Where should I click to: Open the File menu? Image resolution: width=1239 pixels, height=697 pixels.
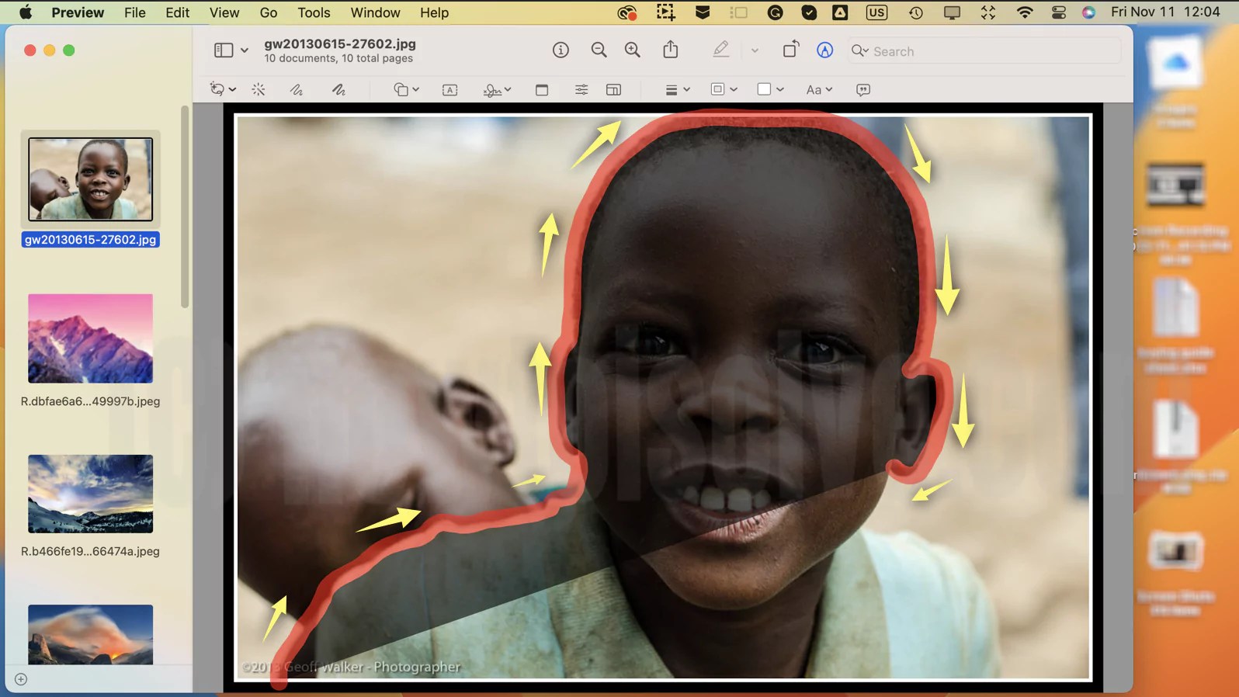(135, 12)
